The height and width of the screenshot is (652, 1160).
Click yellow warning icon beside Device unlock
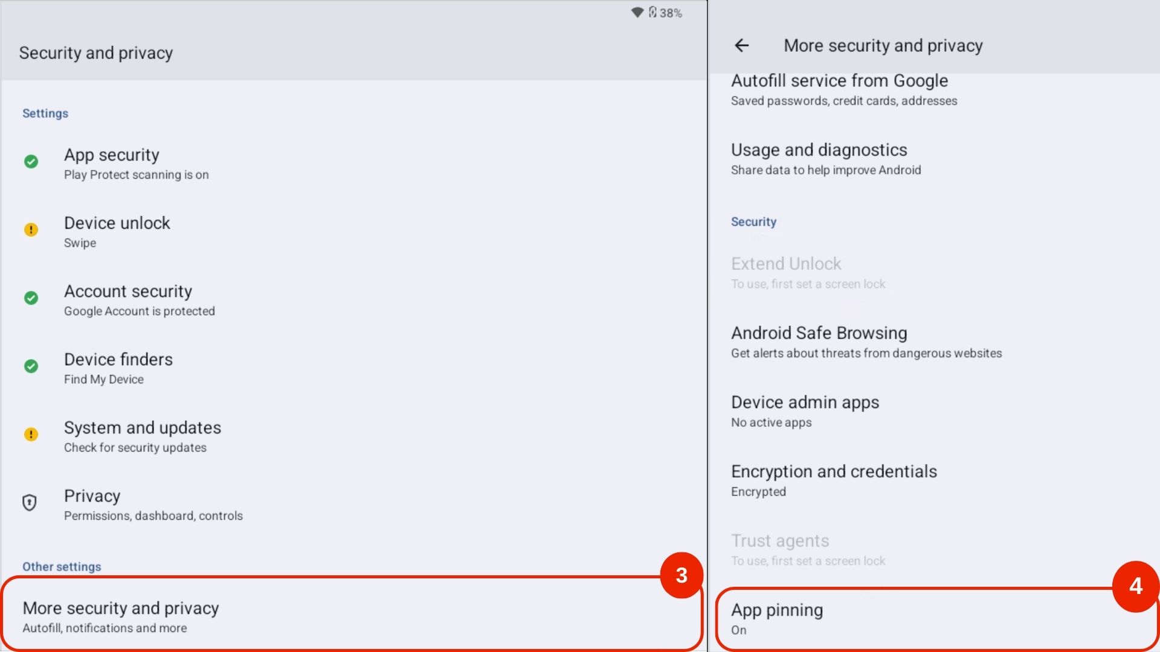click(x=31, y=230)
